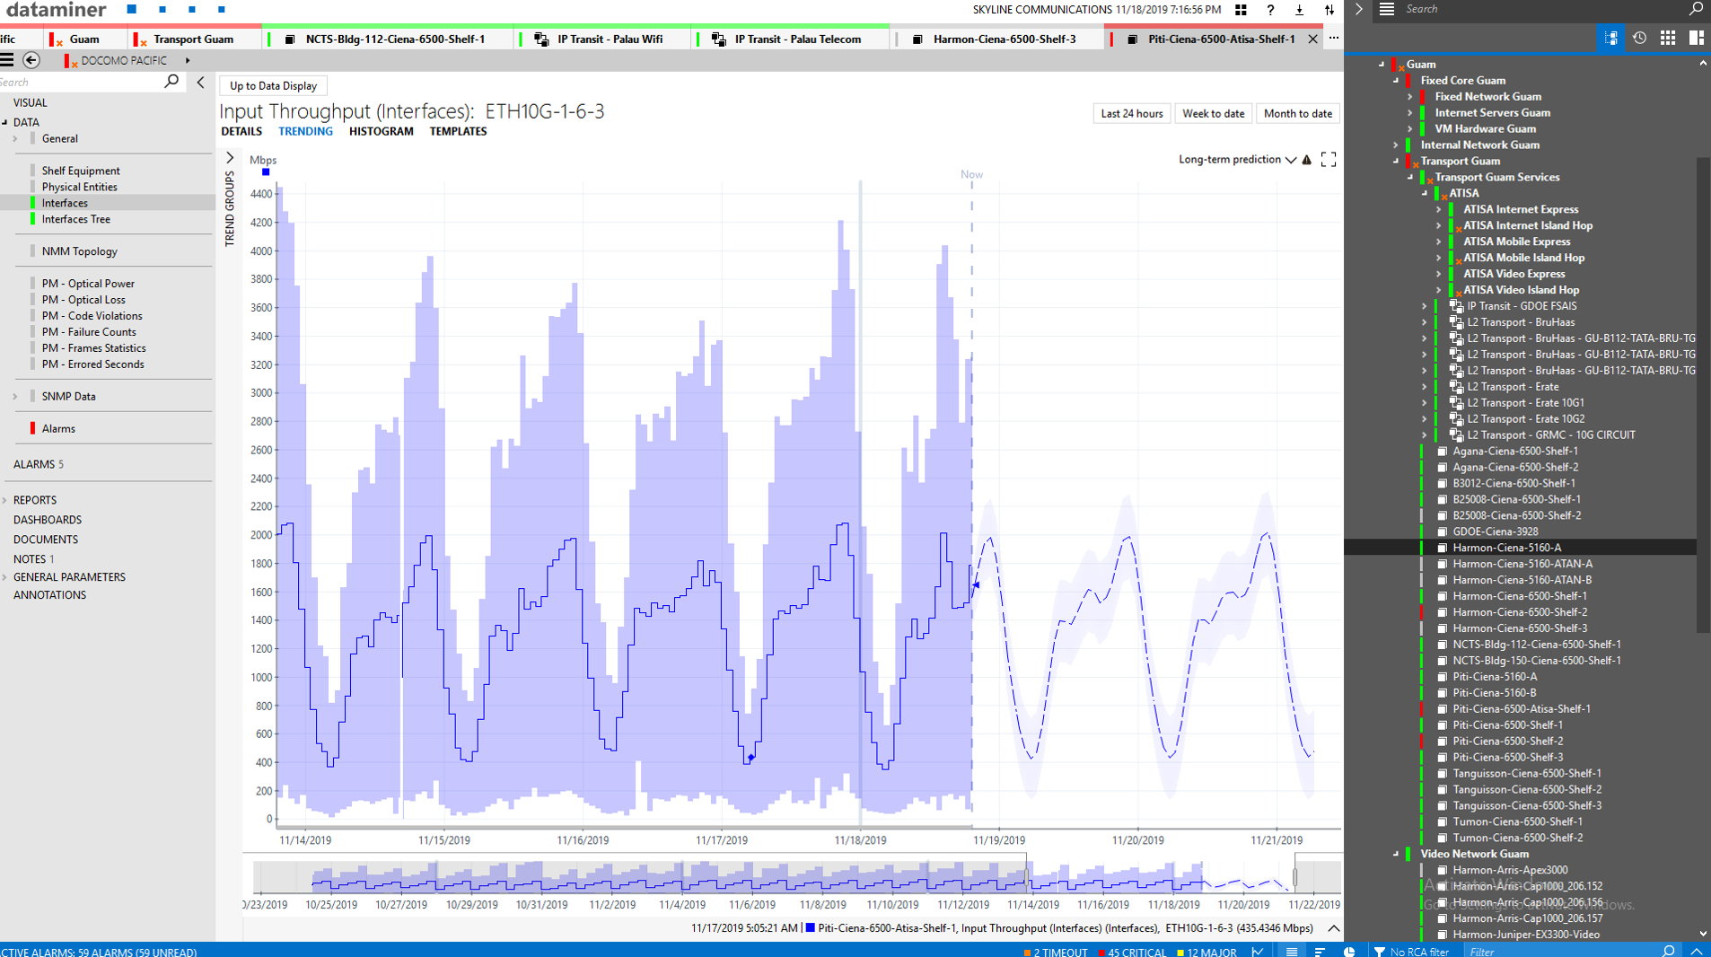Open the help question mark icon

click(1270, 10)
